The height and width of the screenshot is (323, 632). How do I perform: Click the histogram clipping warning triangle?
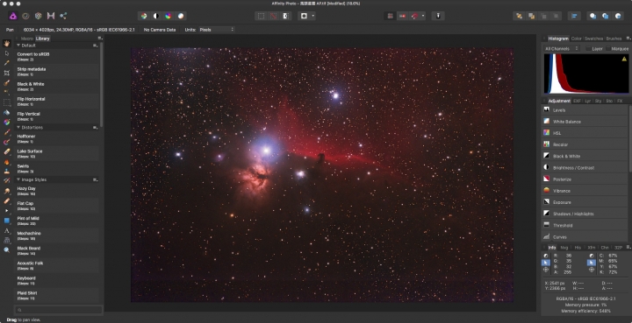[x=624, y=59]
